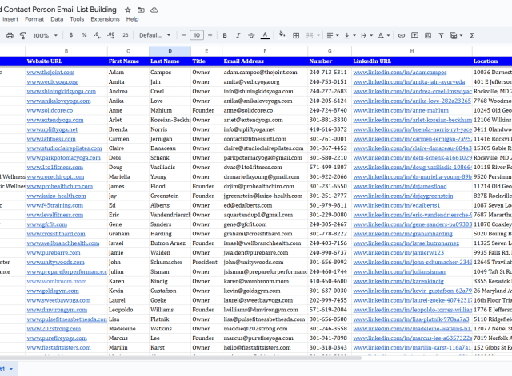Select title cell President
The image size is (512, 376).
[206, 263]
